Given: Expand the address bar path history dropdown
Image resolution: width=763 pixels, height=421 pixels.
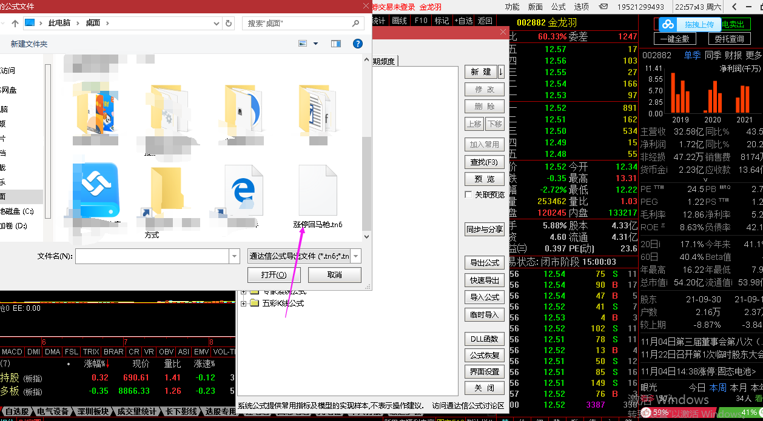Looking at the screenshot, I should pyautogui.click(x=217, y=23).
